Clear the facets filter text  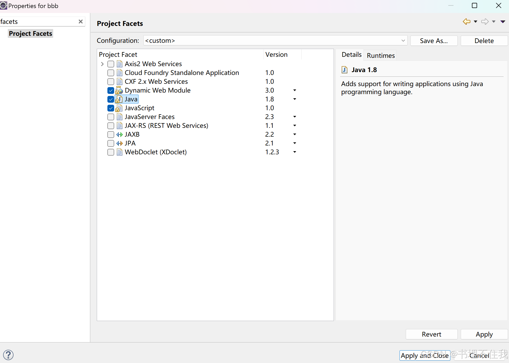click(81, 22)
